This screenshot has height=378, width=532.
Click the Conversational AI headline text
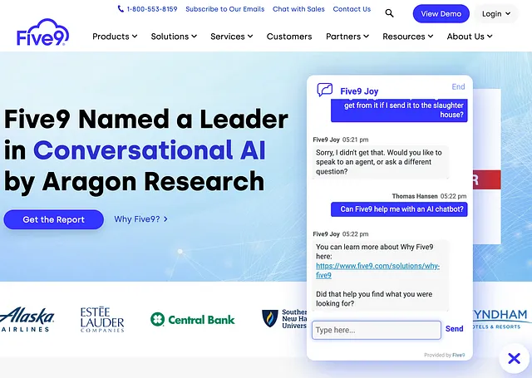coord(150,150)
